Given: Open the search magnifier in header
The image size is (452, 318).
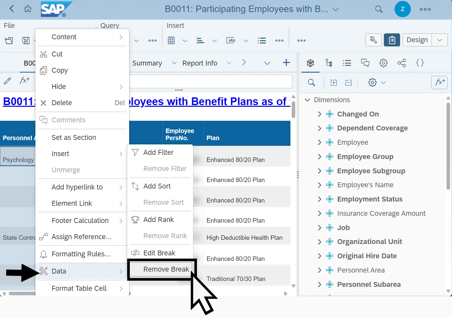Looking at the screenshot, I should 379,9.
